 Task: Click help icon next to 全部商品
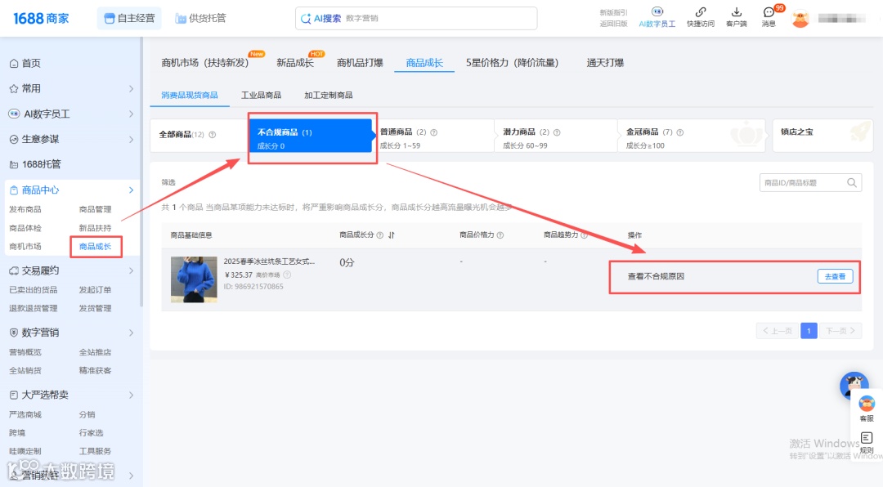click(x=213, y=135)
